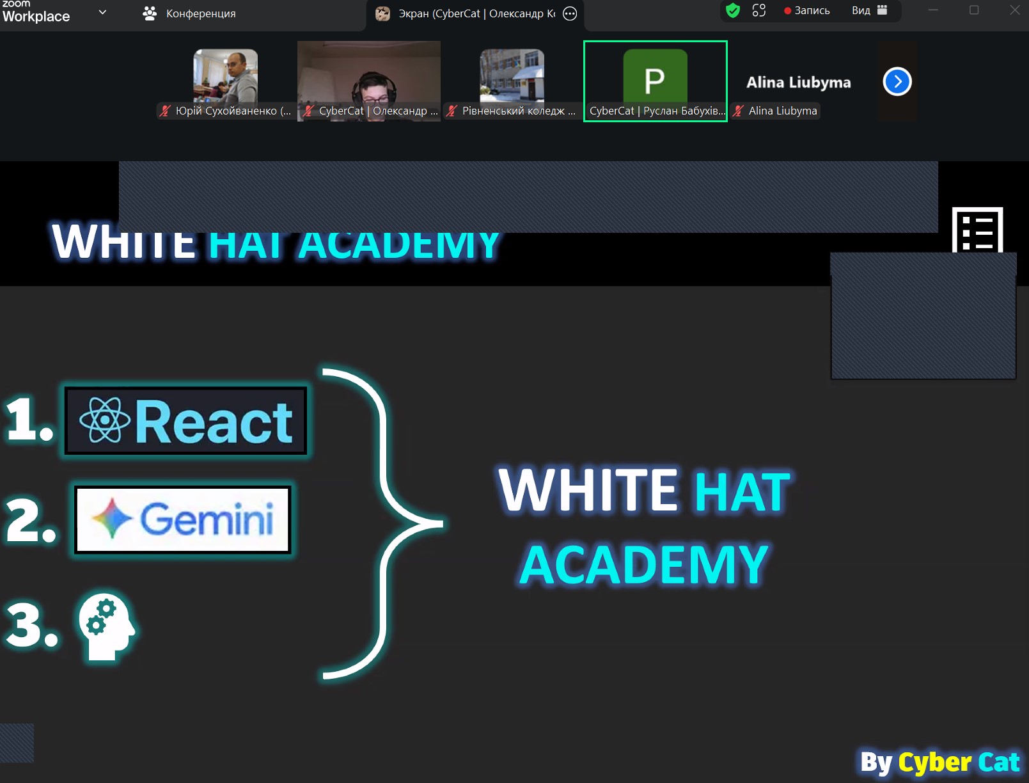Click muted mic icon next to Юрій Сухойваненко

(166, 111)
